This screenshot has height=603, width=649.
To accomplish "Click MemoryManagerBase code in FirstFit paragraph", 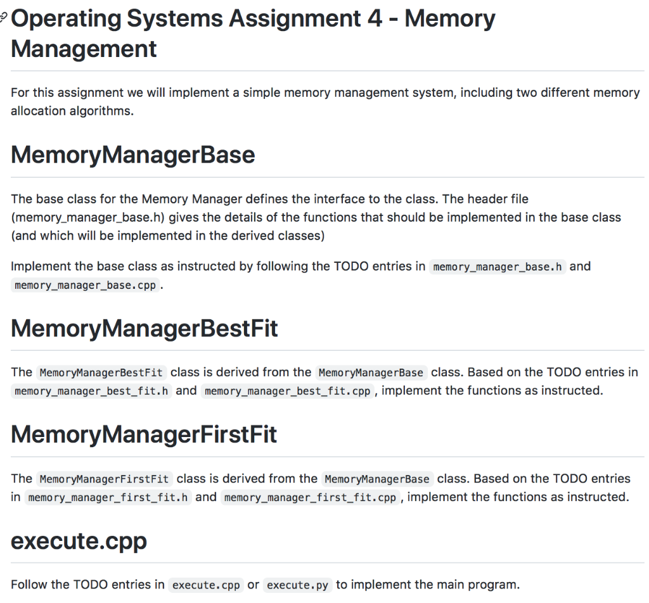I will point(377,479).
